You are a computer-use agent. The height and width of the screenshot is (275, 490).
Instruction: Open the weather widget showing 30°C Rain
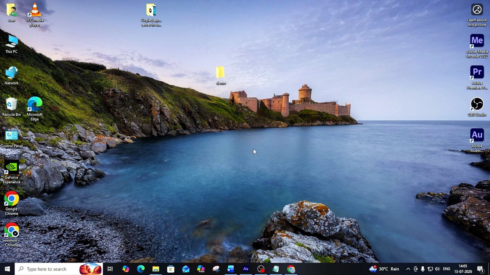[384, 269]
